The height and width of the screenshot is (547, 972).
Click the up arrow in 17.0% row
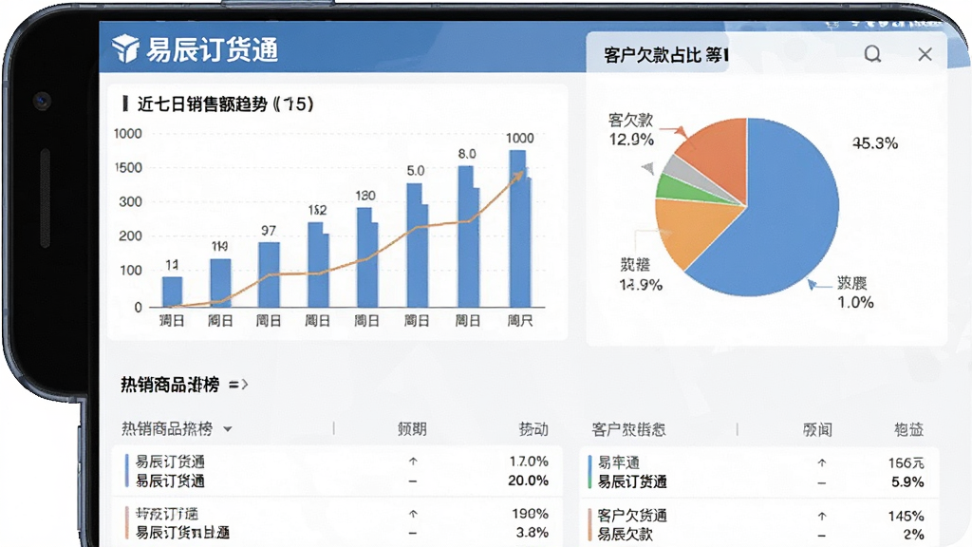pyautogui.click(x=413, y=462)
